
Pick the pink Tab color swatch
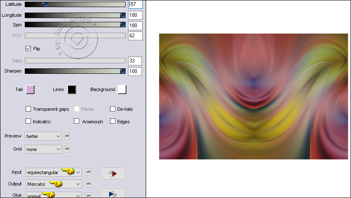tap(30, 89)
